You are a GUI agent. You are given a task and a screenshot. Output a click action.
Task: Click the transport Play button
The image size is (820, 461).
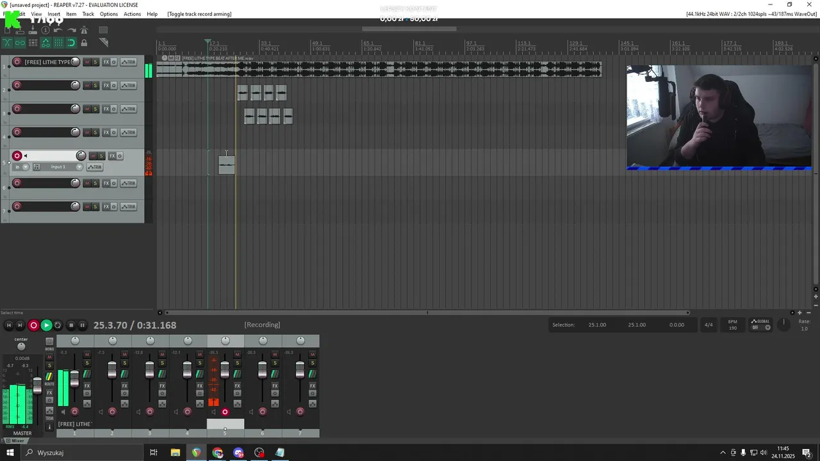tap(46, 325)
